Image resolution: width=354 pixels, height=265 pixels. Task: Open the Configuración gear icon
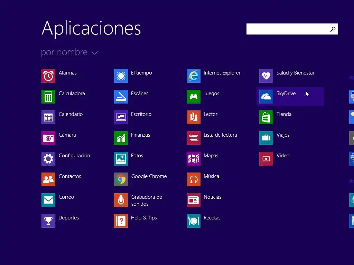pyautogui.click(x=48, y=159)
